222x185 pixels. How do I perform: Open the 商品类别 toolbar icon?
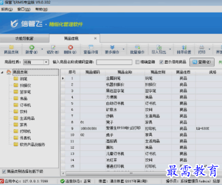click(x=11, y=47)
